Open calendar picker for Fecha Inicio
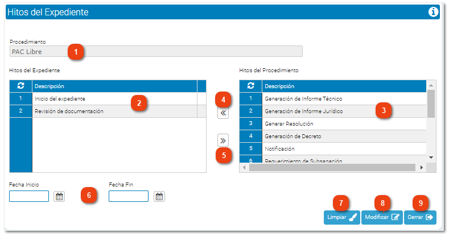The image size is (449, 236). point(59,197)
